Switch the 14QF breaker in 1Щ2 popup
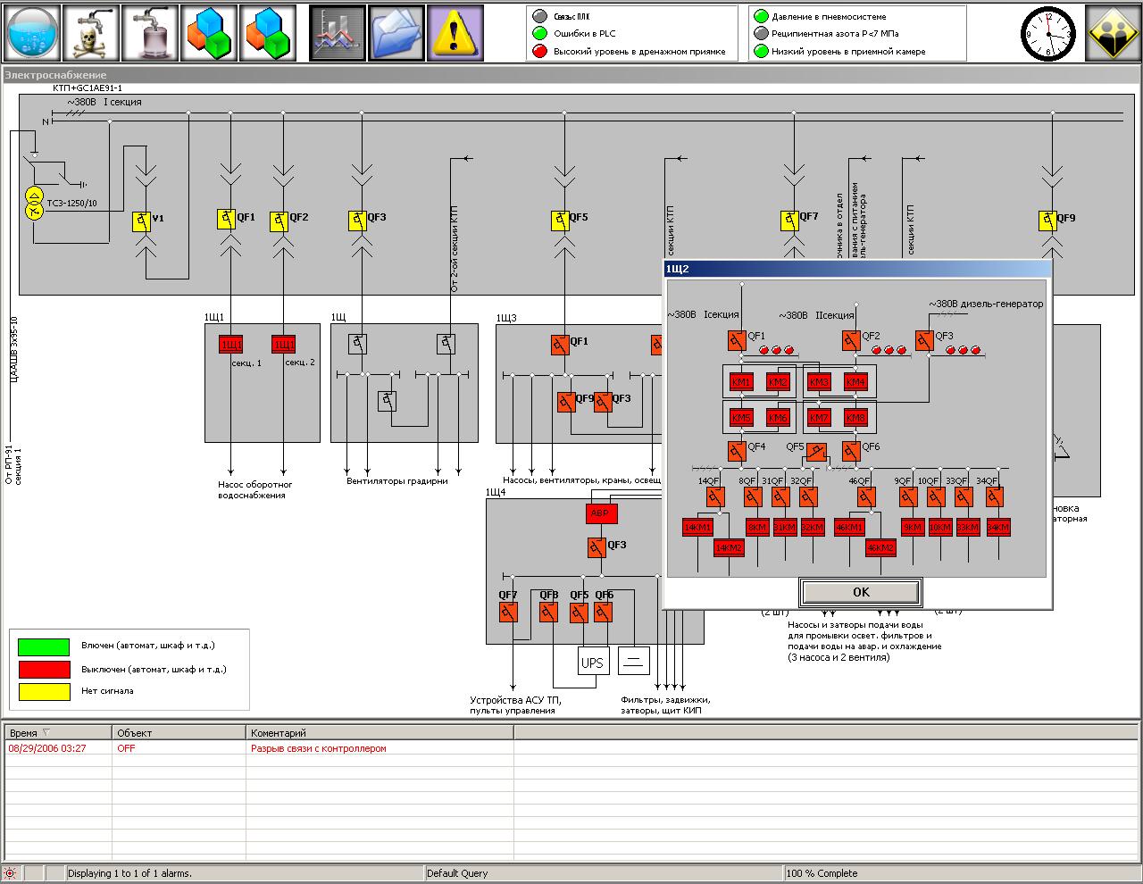This screenshot has width=1143, height=884. point(712,496)
